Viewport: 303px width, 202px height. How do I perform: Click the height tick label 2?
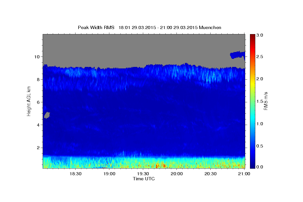(39, 147)
